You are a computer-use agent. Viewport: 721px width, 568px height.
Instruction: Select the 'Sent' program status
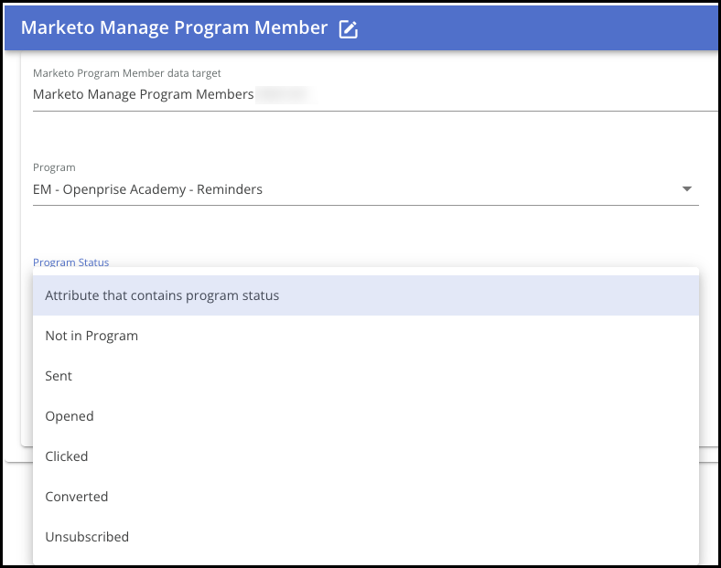[59, 376]
